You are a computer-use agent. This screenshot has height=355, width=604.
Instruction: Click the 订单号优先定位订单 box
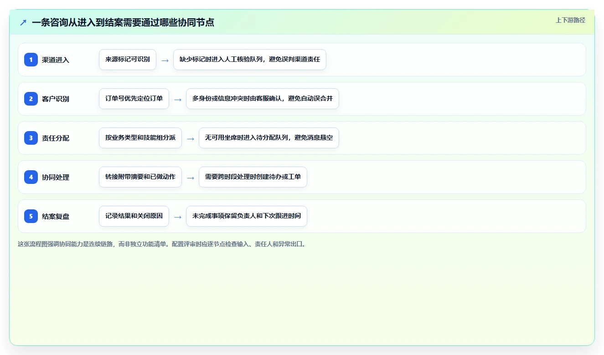coord(134,99)
